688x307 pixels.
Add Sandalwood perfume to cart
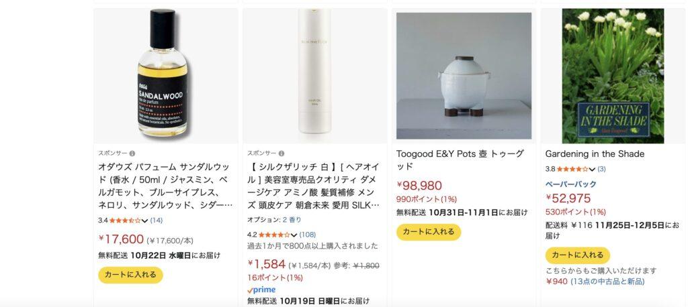click(130, 275)
